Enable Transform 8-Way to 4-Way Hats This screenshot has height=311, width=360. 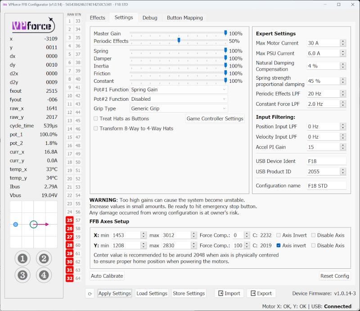(96, 128)
